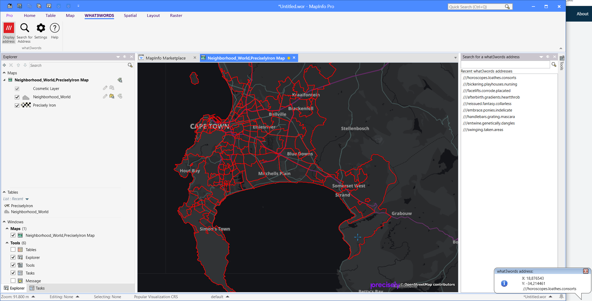Screen dimensions: 592x301
Task: Click the what3words address search magnifier
Action: click(x=554, y=64)
